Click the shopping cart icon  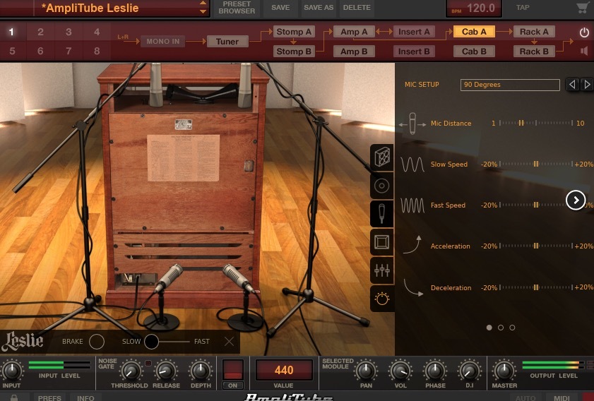point(582,8)
